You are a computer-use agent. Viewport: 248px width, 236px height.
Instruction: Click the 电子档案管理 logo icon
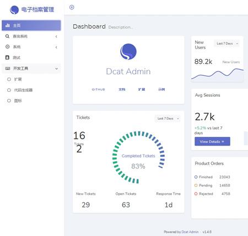click(14, 10)
